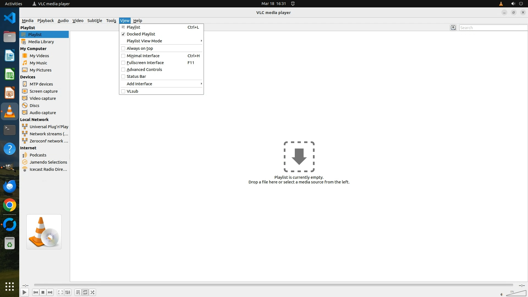This screenshot has width=528, height=297.
Task: Open extended settings equalizer icon
Action: click(68, 292)
